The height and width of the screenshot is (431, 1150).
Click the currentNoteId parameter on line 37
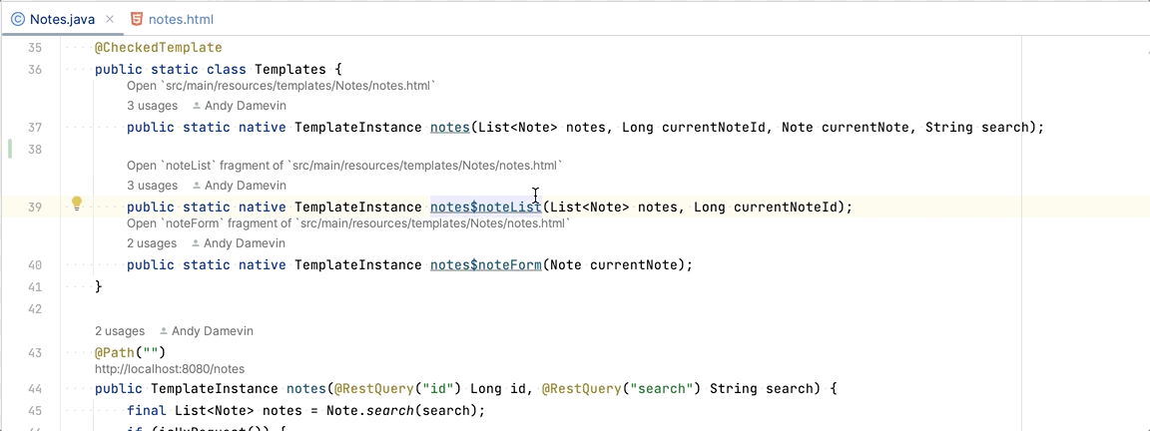click(x=713, y=128)
